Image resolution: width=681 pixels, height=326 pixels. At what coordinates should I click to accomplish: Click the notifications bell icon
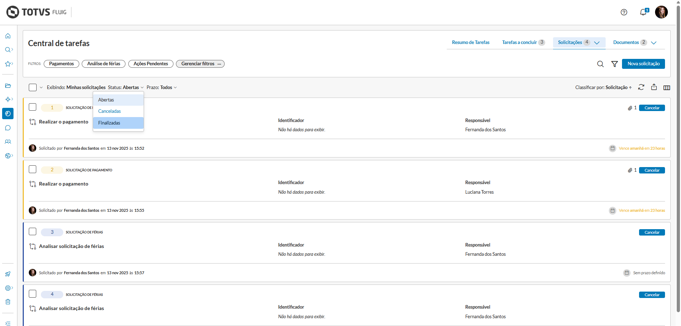point(643,12)
